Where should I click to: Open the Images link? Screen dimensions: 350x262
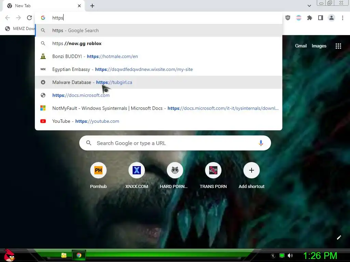tap(319, 46)
